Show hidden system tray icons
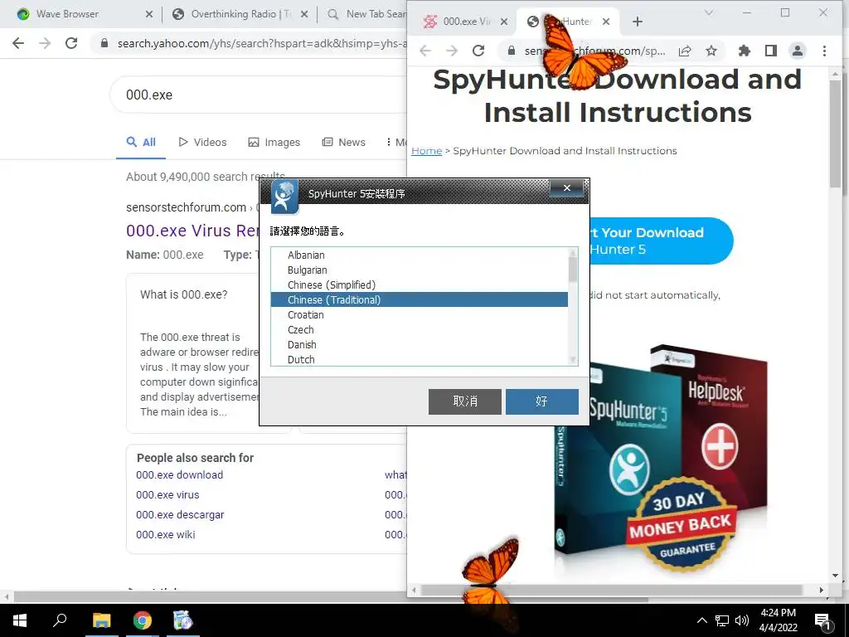Viewport: 849px width, 637px height. [701, 620]
